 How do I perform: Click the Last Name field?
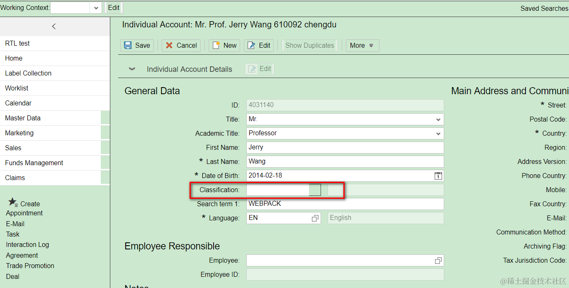coord(345,162)
